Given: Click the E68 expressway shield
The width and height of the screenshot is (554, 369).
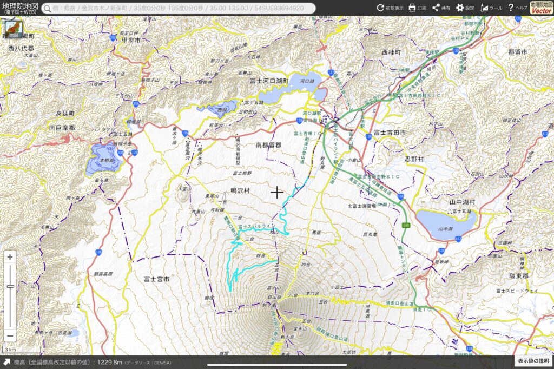Looking at the screenshot, I should [x=406, y=226].
